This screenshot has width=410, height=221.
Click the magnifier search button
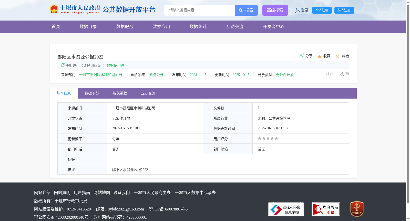pos(246,10)
